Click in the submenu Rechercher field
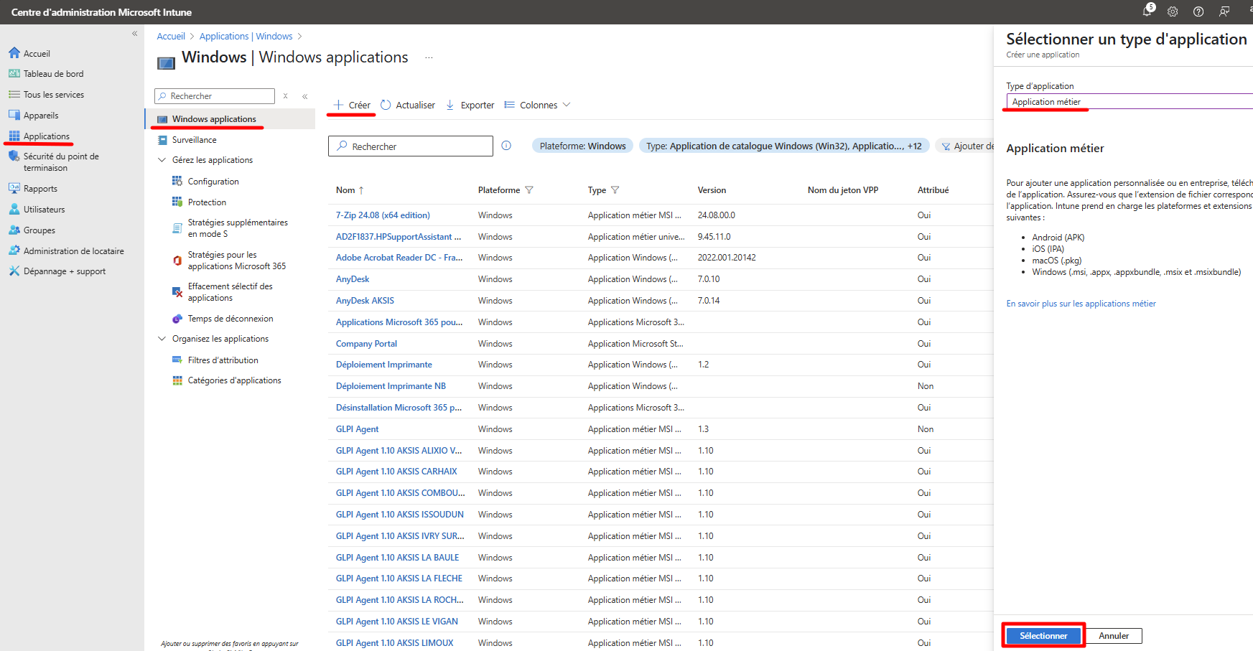This screenshot has width=1253, height=651. click(215, 96)
